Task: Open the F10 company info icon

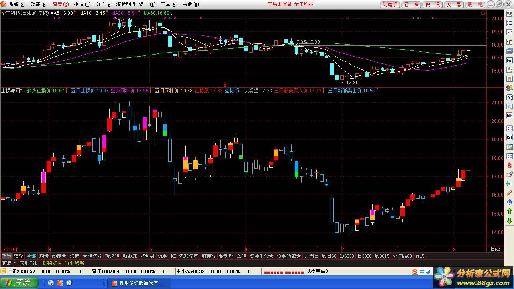Action: point(510,60)
